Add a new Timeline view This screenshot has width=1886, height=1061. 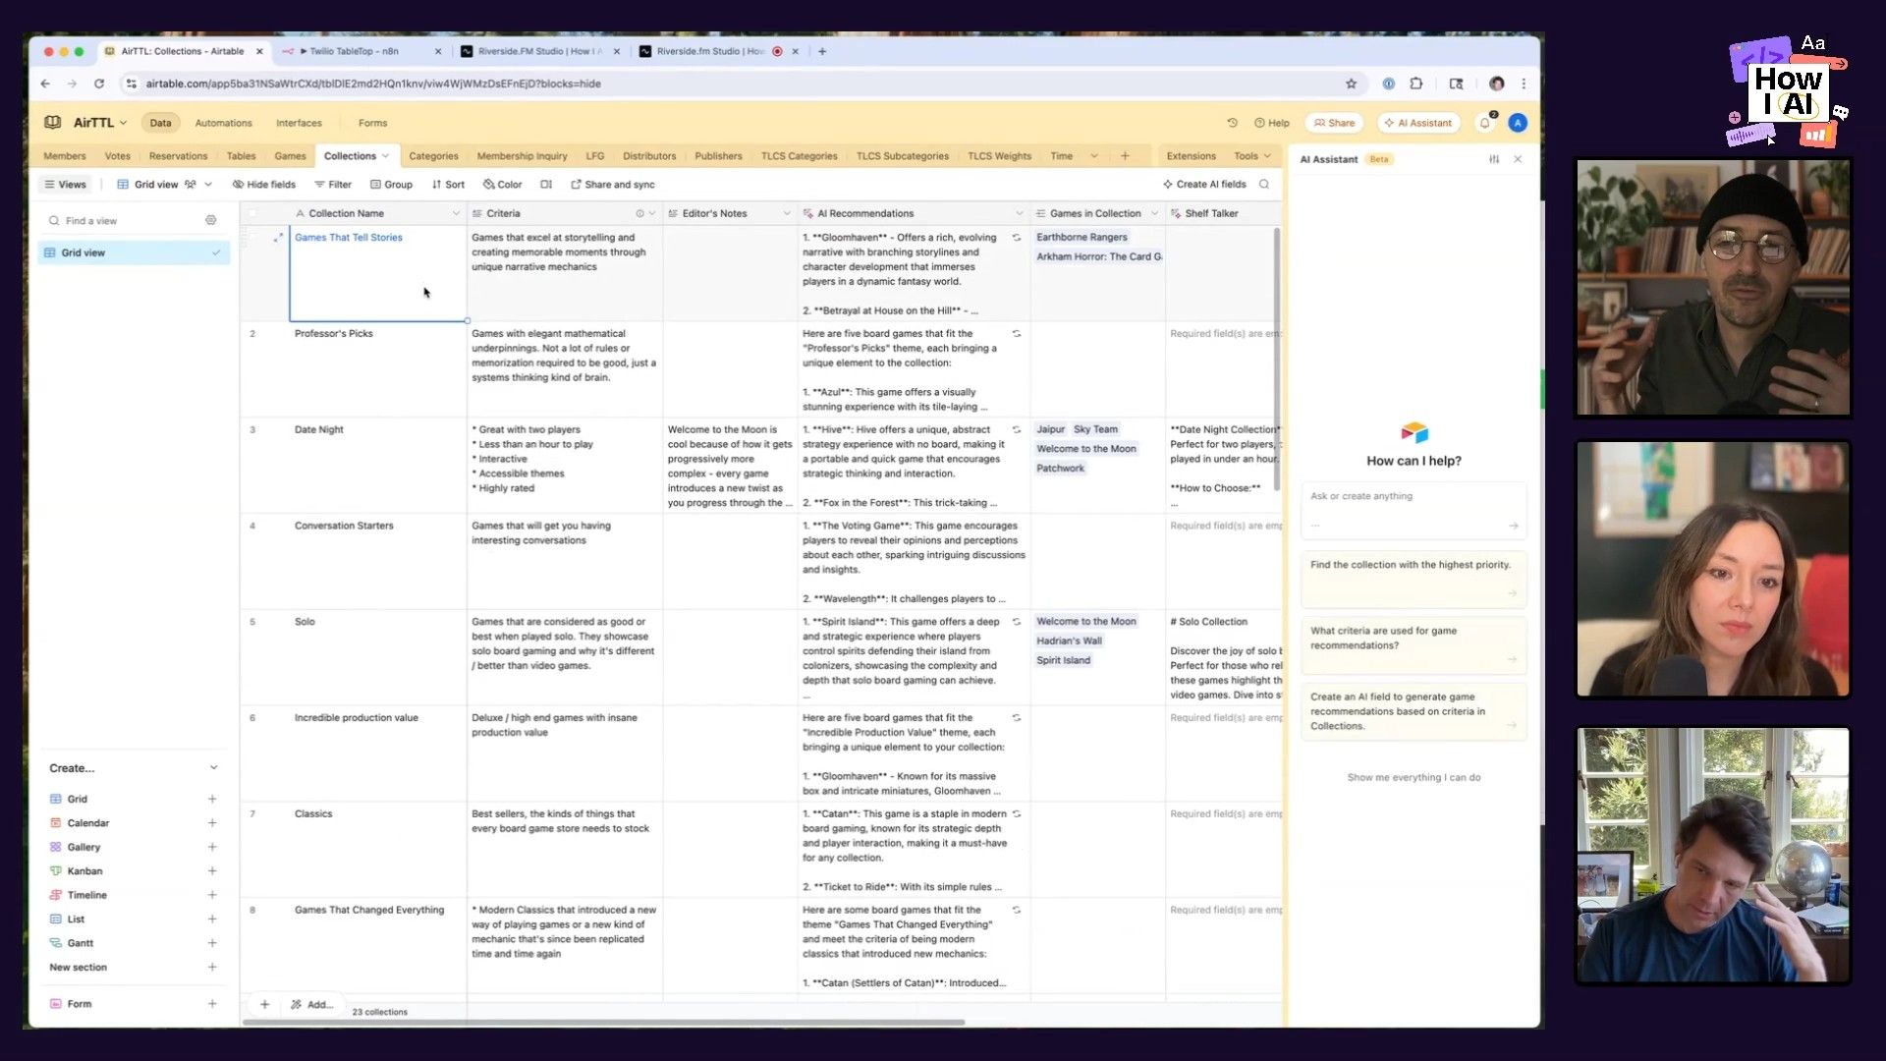[x=212, y=895]
